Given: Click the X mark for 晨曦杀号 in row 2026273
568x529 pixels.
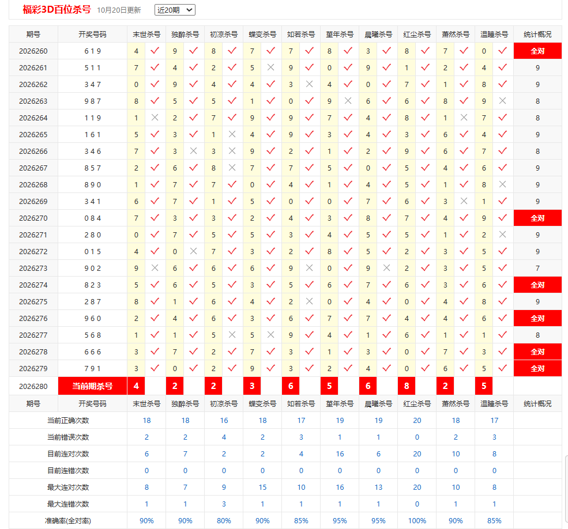Looking at the screenshot, I should (x=386, y=268).
